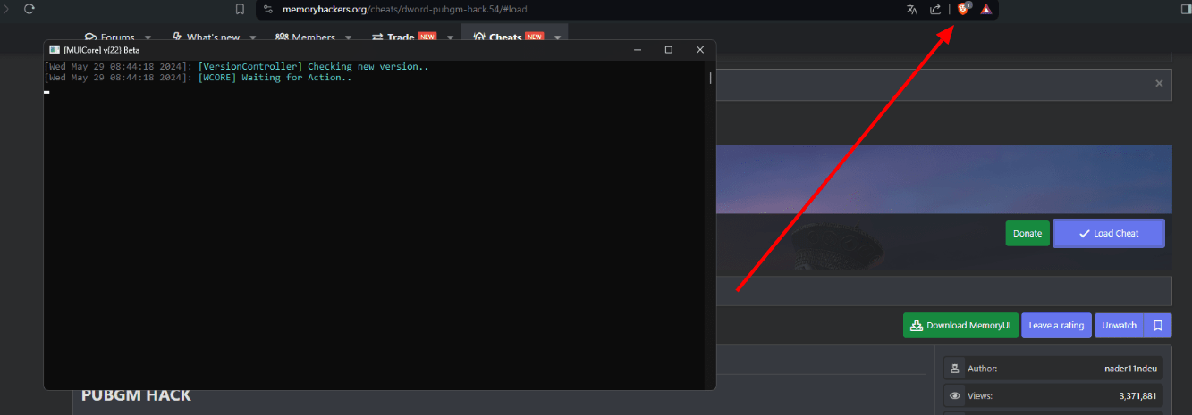Click the views count 3,371,881
Image resolution: width=1192 pixels, height=415 pixels.
[x=1137, y=395]
